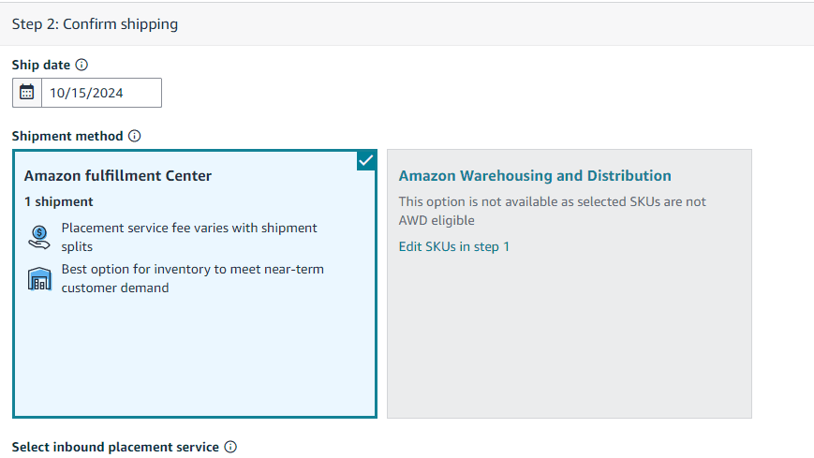Click the warehouse building icon
The width and height of the screenshot is (814, 458).
pos(38,278)
